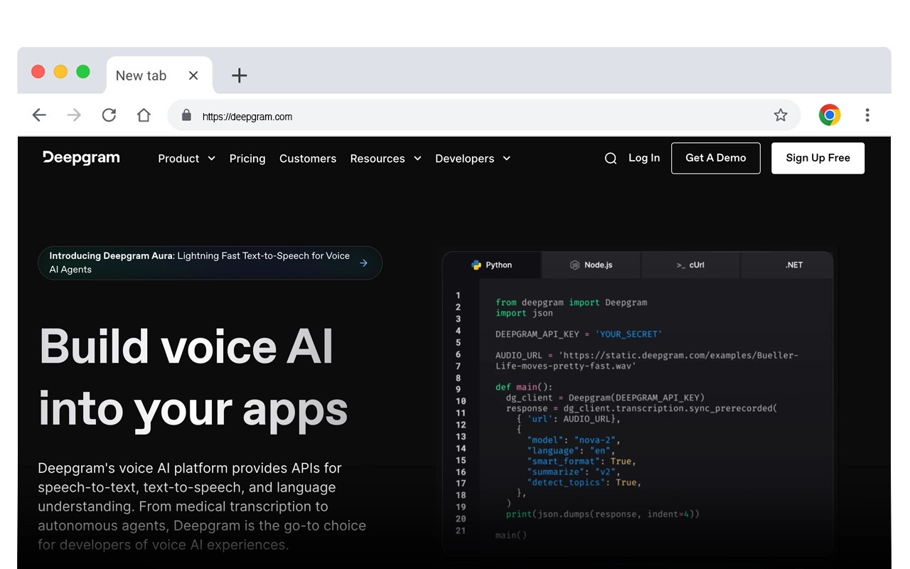
Task: Click the print(json.dumps line in code
Action: point(603,514)
